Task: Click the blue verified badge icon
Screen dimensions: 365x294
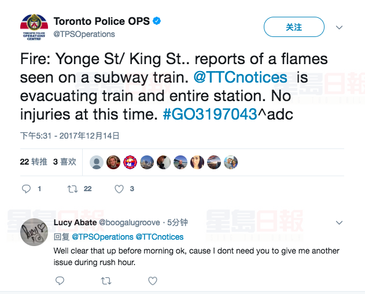Action: (x=157, y=21)
